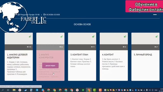Click the eye views counter showing 198
The height and width of the screenshot is (92, 163).
[x=29, y=47]
